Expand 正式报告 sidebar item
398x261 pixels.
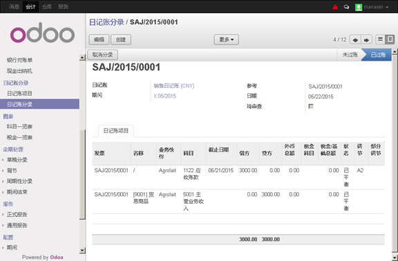[17, 215]
